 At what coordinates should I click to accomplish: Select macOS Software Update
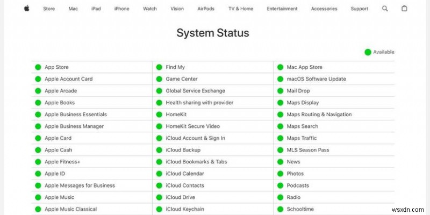[x=316, y=79]
